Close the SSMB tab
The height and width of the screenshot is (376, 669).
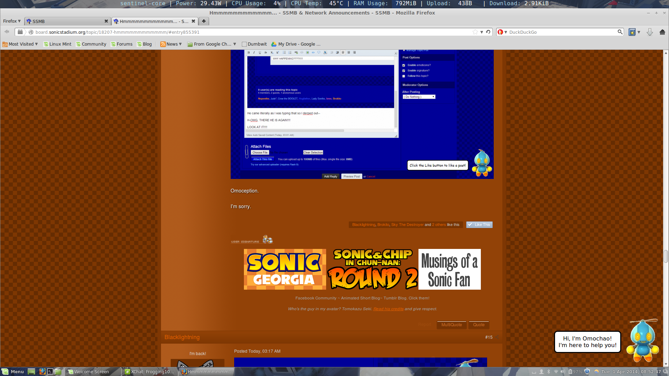pos(106,21)
